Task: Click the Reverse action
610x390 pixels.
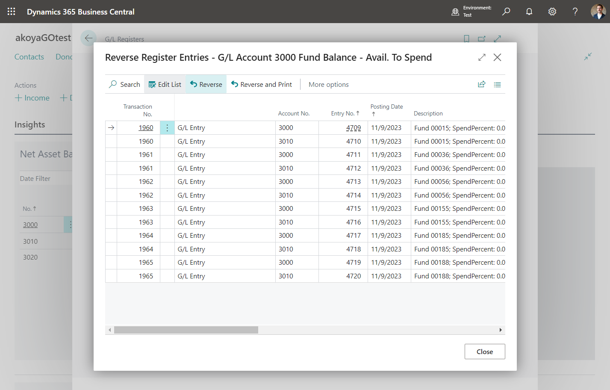Action: [206, 84]
